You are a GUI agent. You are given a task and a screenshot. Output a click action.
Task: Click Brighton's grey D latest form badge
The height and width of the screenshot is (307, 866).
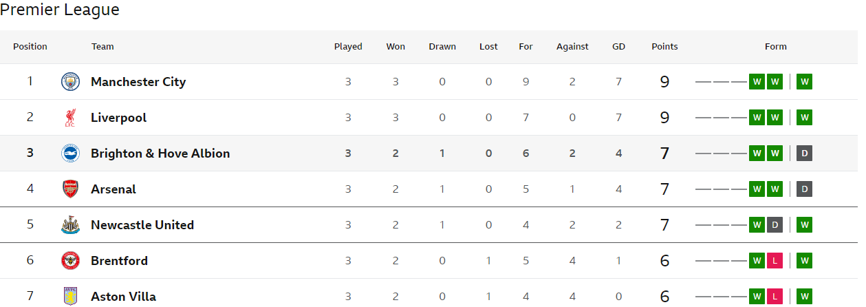coord(805,153)
